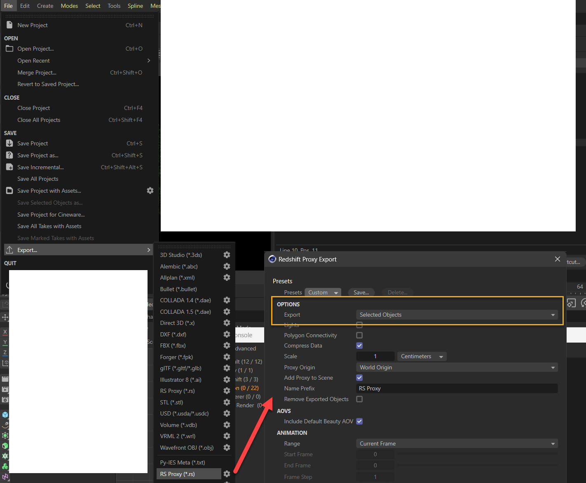Screen dimensions: 586x483
Task: Click Save... preset button
Action: (361, 292)
